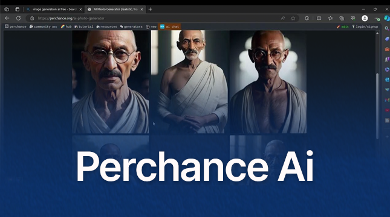Open Browser essentials heart icon
Screen dimensions: 390x217
point(353,18)
